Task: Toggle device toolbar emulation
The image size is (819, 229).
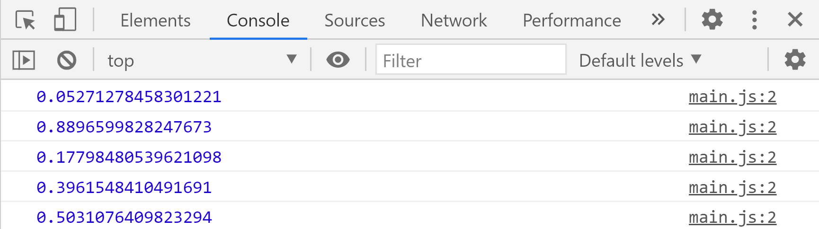Action: (65, 20)
